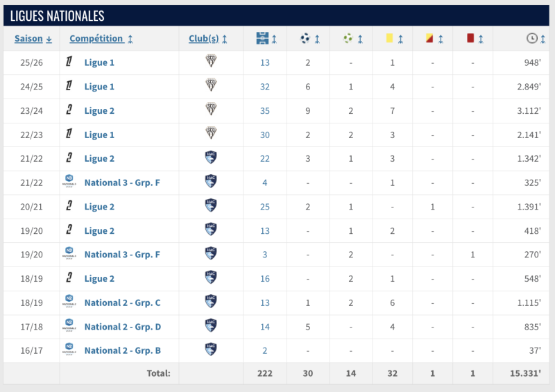The width and height of the screenshot is (555, 392).
Task: Sort by minutes played clock icon
Action: point(531,39)
